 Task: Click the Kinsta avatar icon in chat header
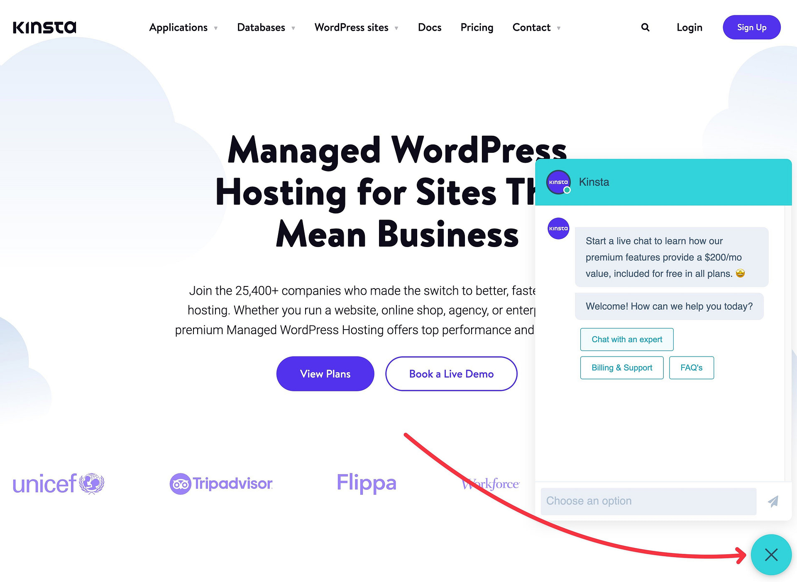coord(557,181)
